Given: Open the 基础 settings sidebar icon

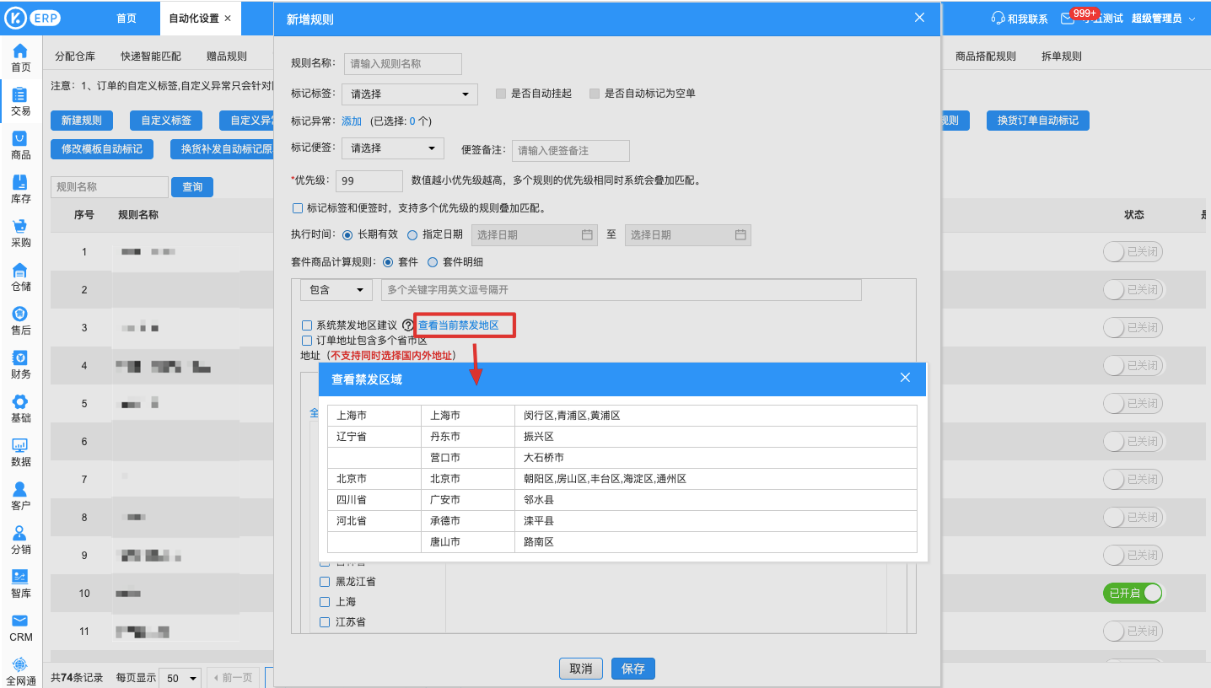Looking at the screenshot, I should click(x=20, y=401).
